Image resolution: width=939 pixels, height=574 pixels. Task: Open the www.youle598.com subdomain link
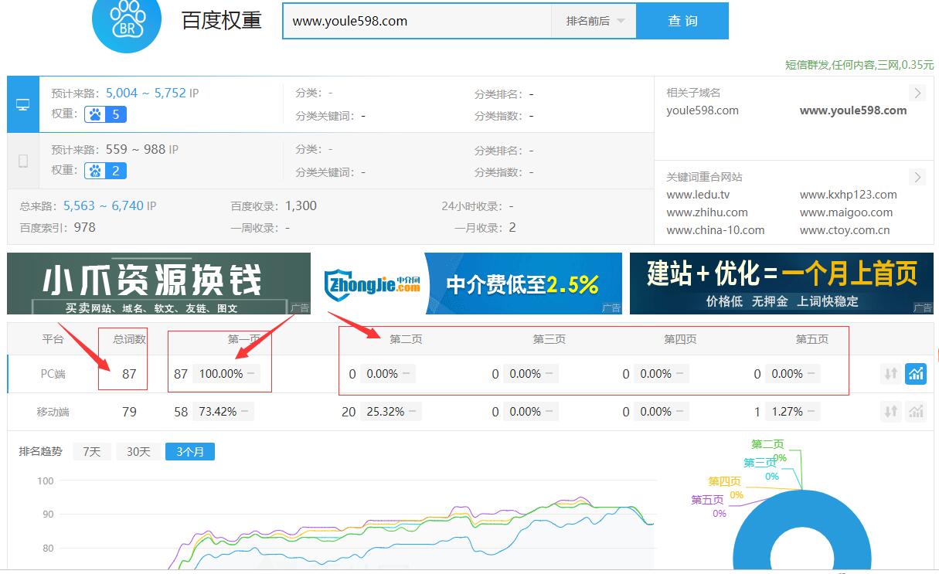pyautogui.click(x=853, y=110)
